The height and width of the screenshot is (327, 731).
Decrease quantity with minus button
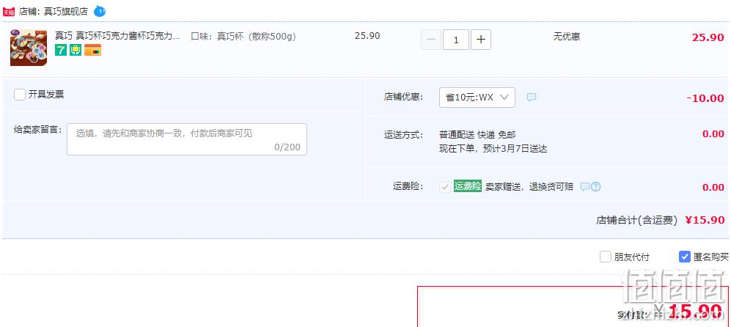click(x=431, y=40)
